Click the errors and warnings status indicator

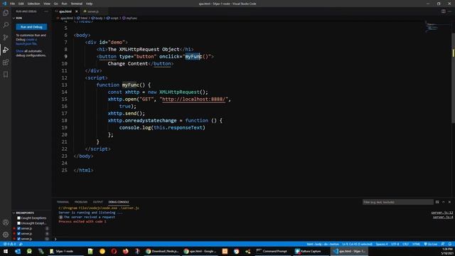pos(9,244)
